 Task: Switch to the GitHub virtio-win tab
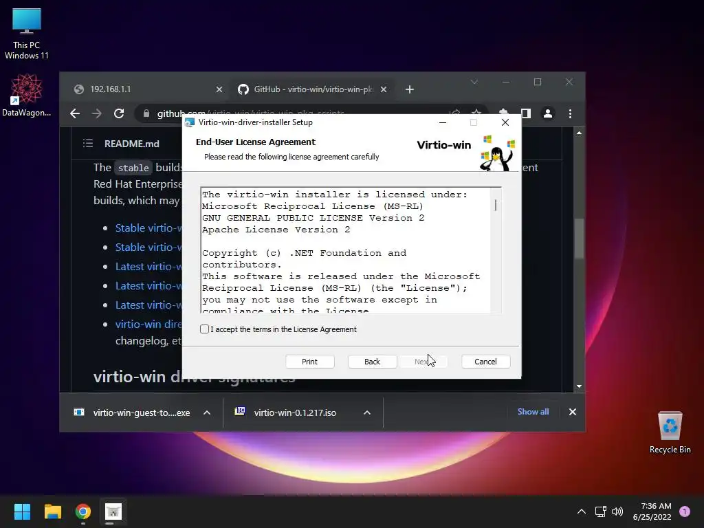click(x=313, y=89)
